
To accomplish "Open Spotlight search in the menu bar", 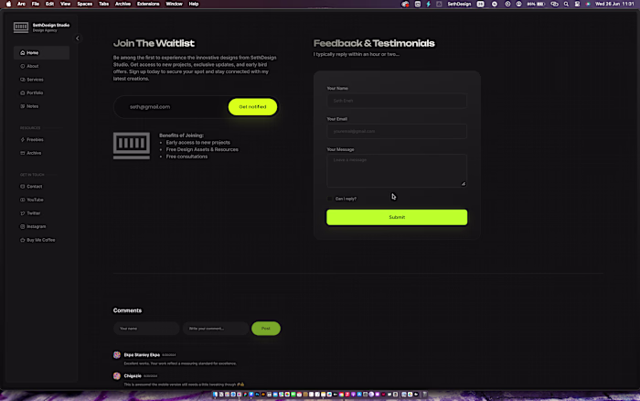I will (566, 4).
